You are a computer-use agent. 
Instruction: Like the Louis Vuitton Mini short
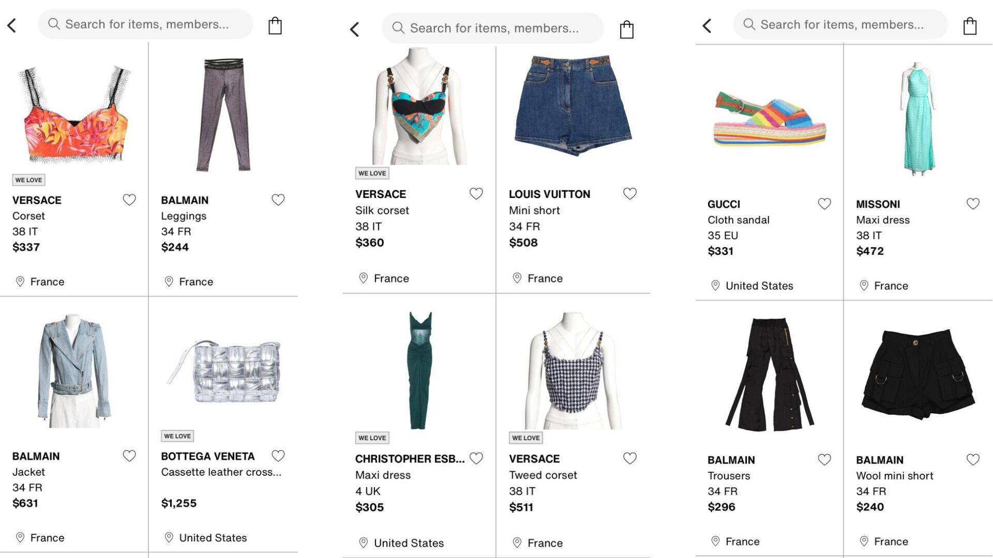(629, 194)
